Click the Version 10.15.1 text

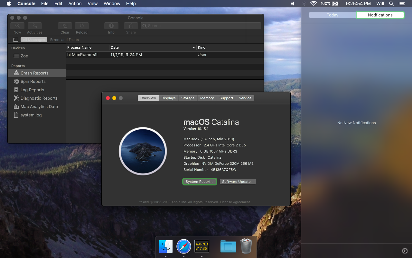pos(196,129)
